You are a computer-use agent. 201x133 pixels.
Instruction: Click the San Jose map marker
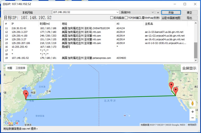pos(171,86)
